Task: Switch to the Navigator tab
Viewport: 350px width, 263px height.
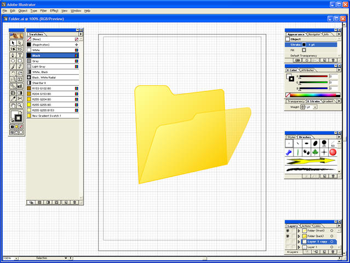Action: (314, 34)
